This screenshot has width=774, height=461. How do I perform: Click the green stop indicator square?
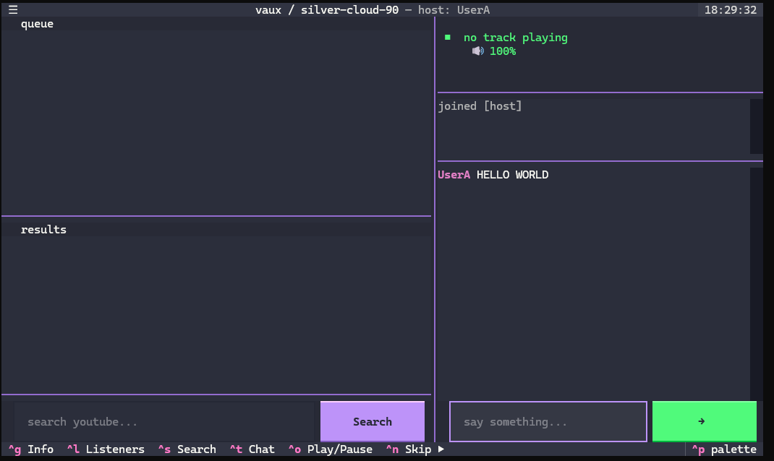[448, 38]
